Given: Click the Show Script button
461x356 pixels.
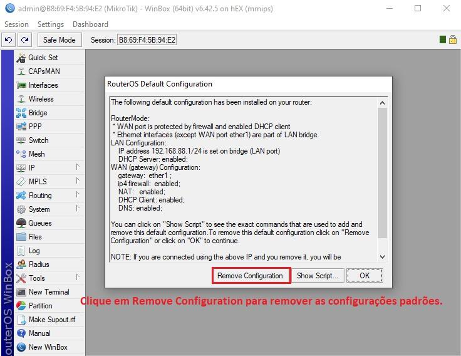Looking at the screenshot, I should click(317, 276).
